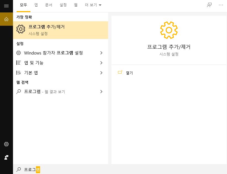This screenshot has height=174, width=227.
Task: Click the open-arrow icon beside 열기
Action: (120, 72)
